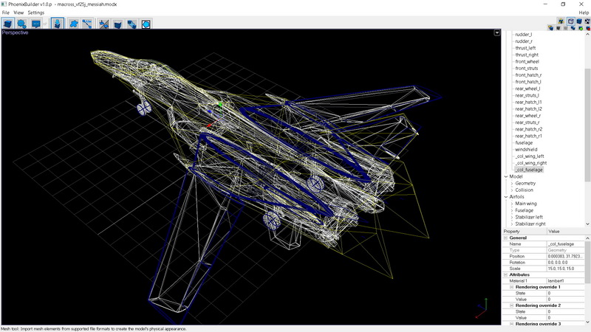Click the checkered texture display icon
591x332 pixels.
(x=587, y=21)
